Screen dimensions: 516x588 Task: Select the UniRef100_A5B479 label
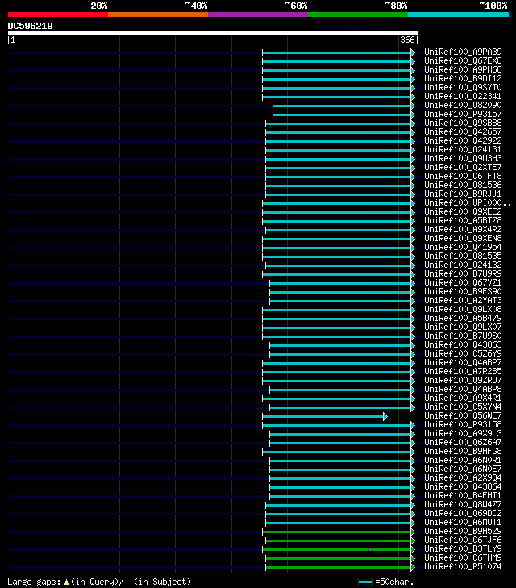click(x=463, y=318)
